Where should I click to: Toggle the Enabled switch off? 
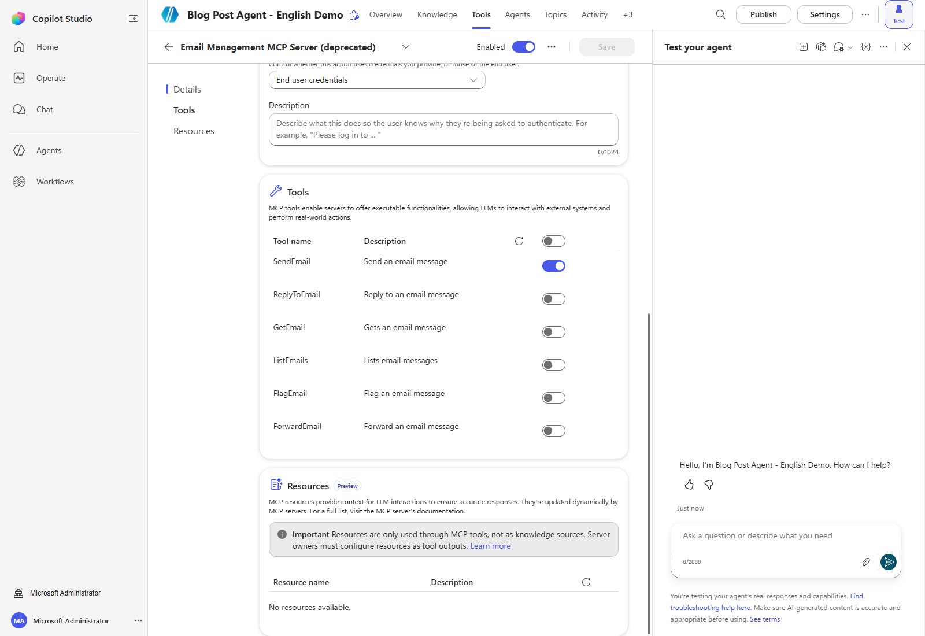[524, 47]
